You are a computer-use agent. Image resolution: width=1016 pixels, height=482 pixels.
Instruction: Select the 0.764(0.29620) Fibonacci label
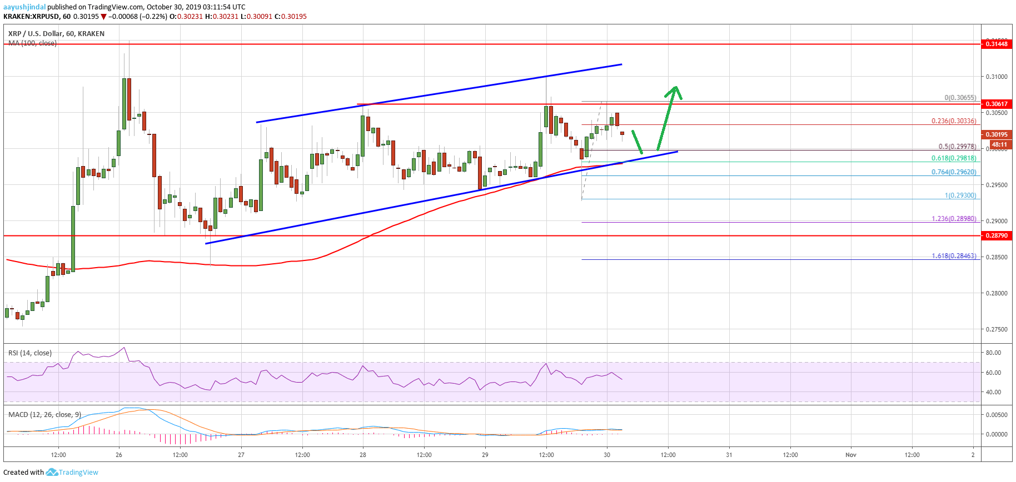click(x=954, y=172)
